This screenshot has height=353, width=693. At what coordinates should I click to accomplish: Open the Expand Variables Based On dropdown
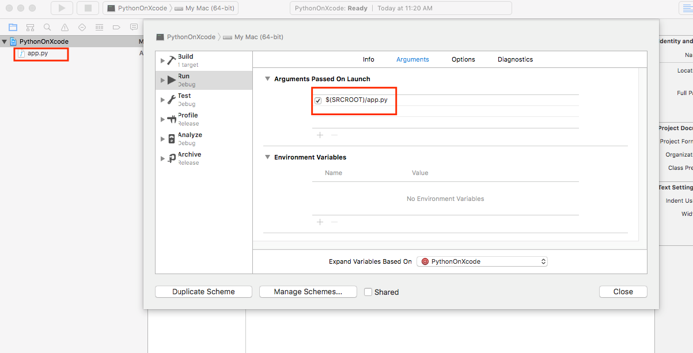pyautogui.click(x=482, y=261)
